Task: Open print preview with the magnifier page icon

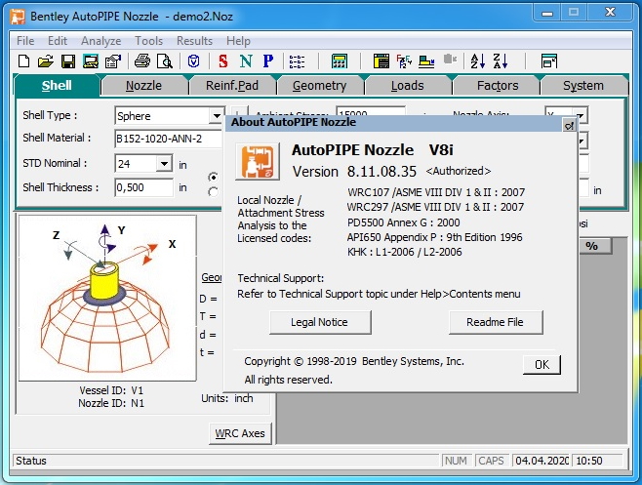Action: coord(165,61)
